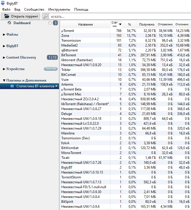The image size is (191, 210).
Task: Select the Неизвестный UW/1.0.9.20 row
Action: [x=125, y=65]
